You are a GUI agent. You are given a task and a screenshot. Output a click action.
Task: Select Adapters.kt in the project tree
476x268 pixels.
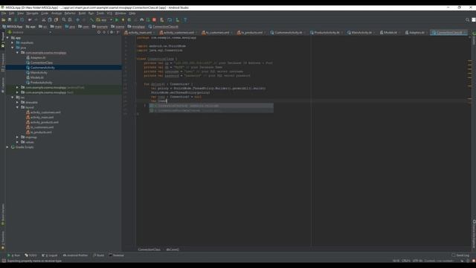[38, 58]
